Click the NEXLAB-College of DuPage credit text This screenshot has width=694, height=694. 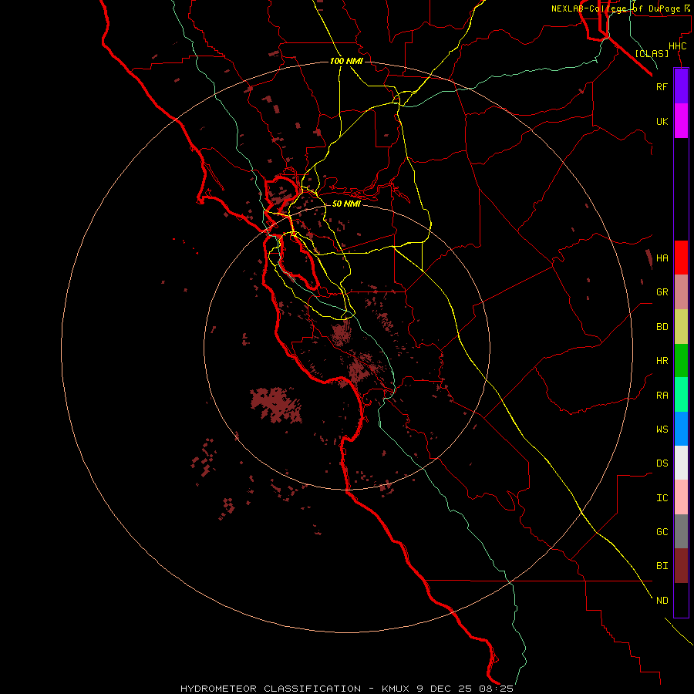pyautogui.click(x=620, y=8)
